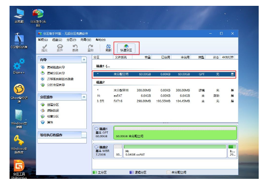Open CGI备份还原 desktop icon
267x183 pixels.
19,41
